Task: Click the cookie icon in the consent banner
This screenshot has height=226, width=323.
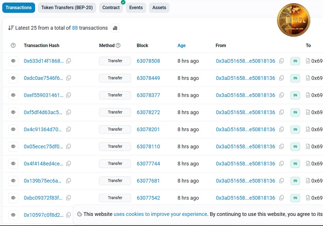Action: coord(80,214)
